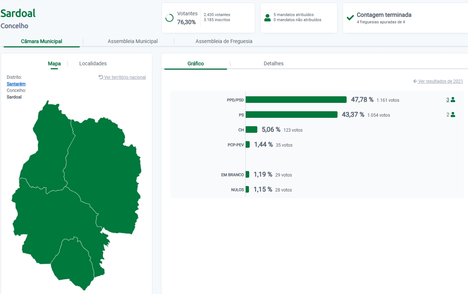Click the undo arrow beside Ver território nacional
Viewport: 468px width, 294px height.
pos(101,77)
